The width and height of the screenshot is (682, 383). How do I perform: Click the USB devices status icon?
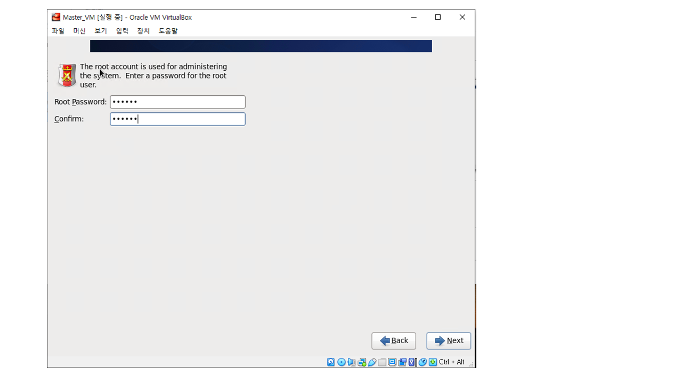372,362
